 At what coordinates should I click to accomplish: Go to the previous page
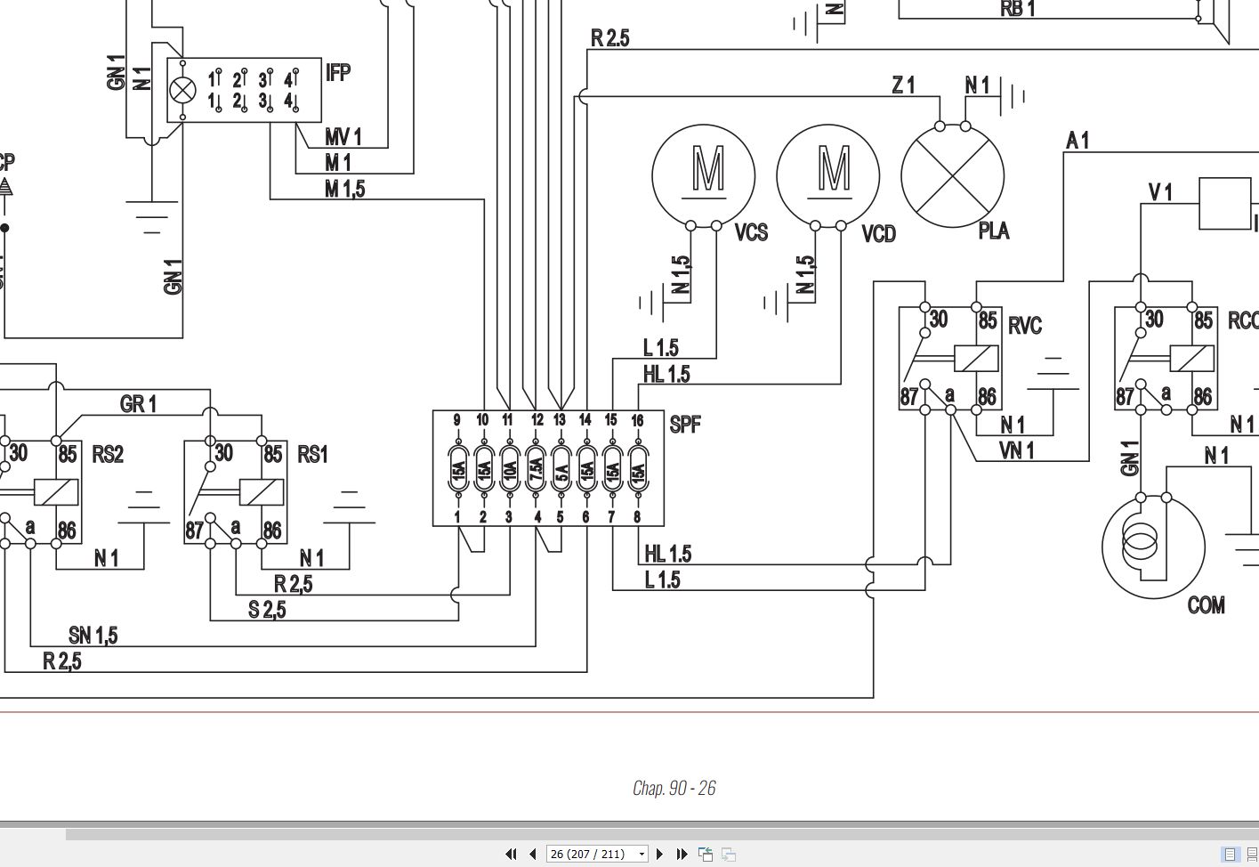pos(533,854)
